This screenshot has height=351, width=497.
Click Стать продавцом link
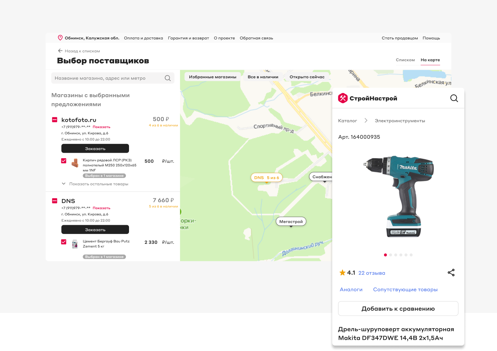(400, 38)
